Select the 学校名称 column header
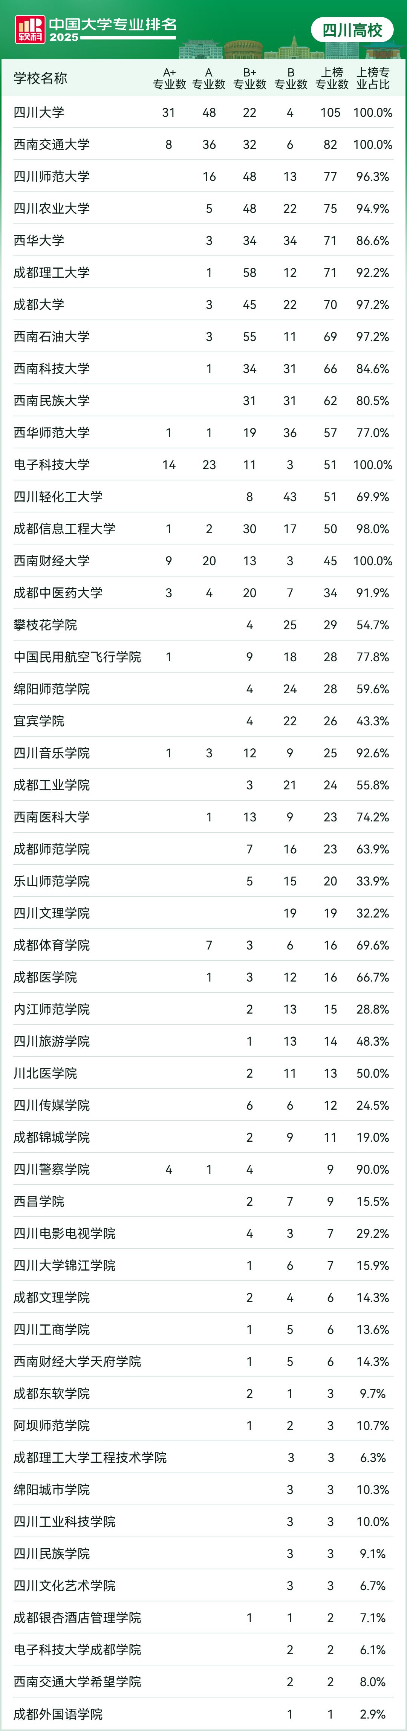 (40, 78)
